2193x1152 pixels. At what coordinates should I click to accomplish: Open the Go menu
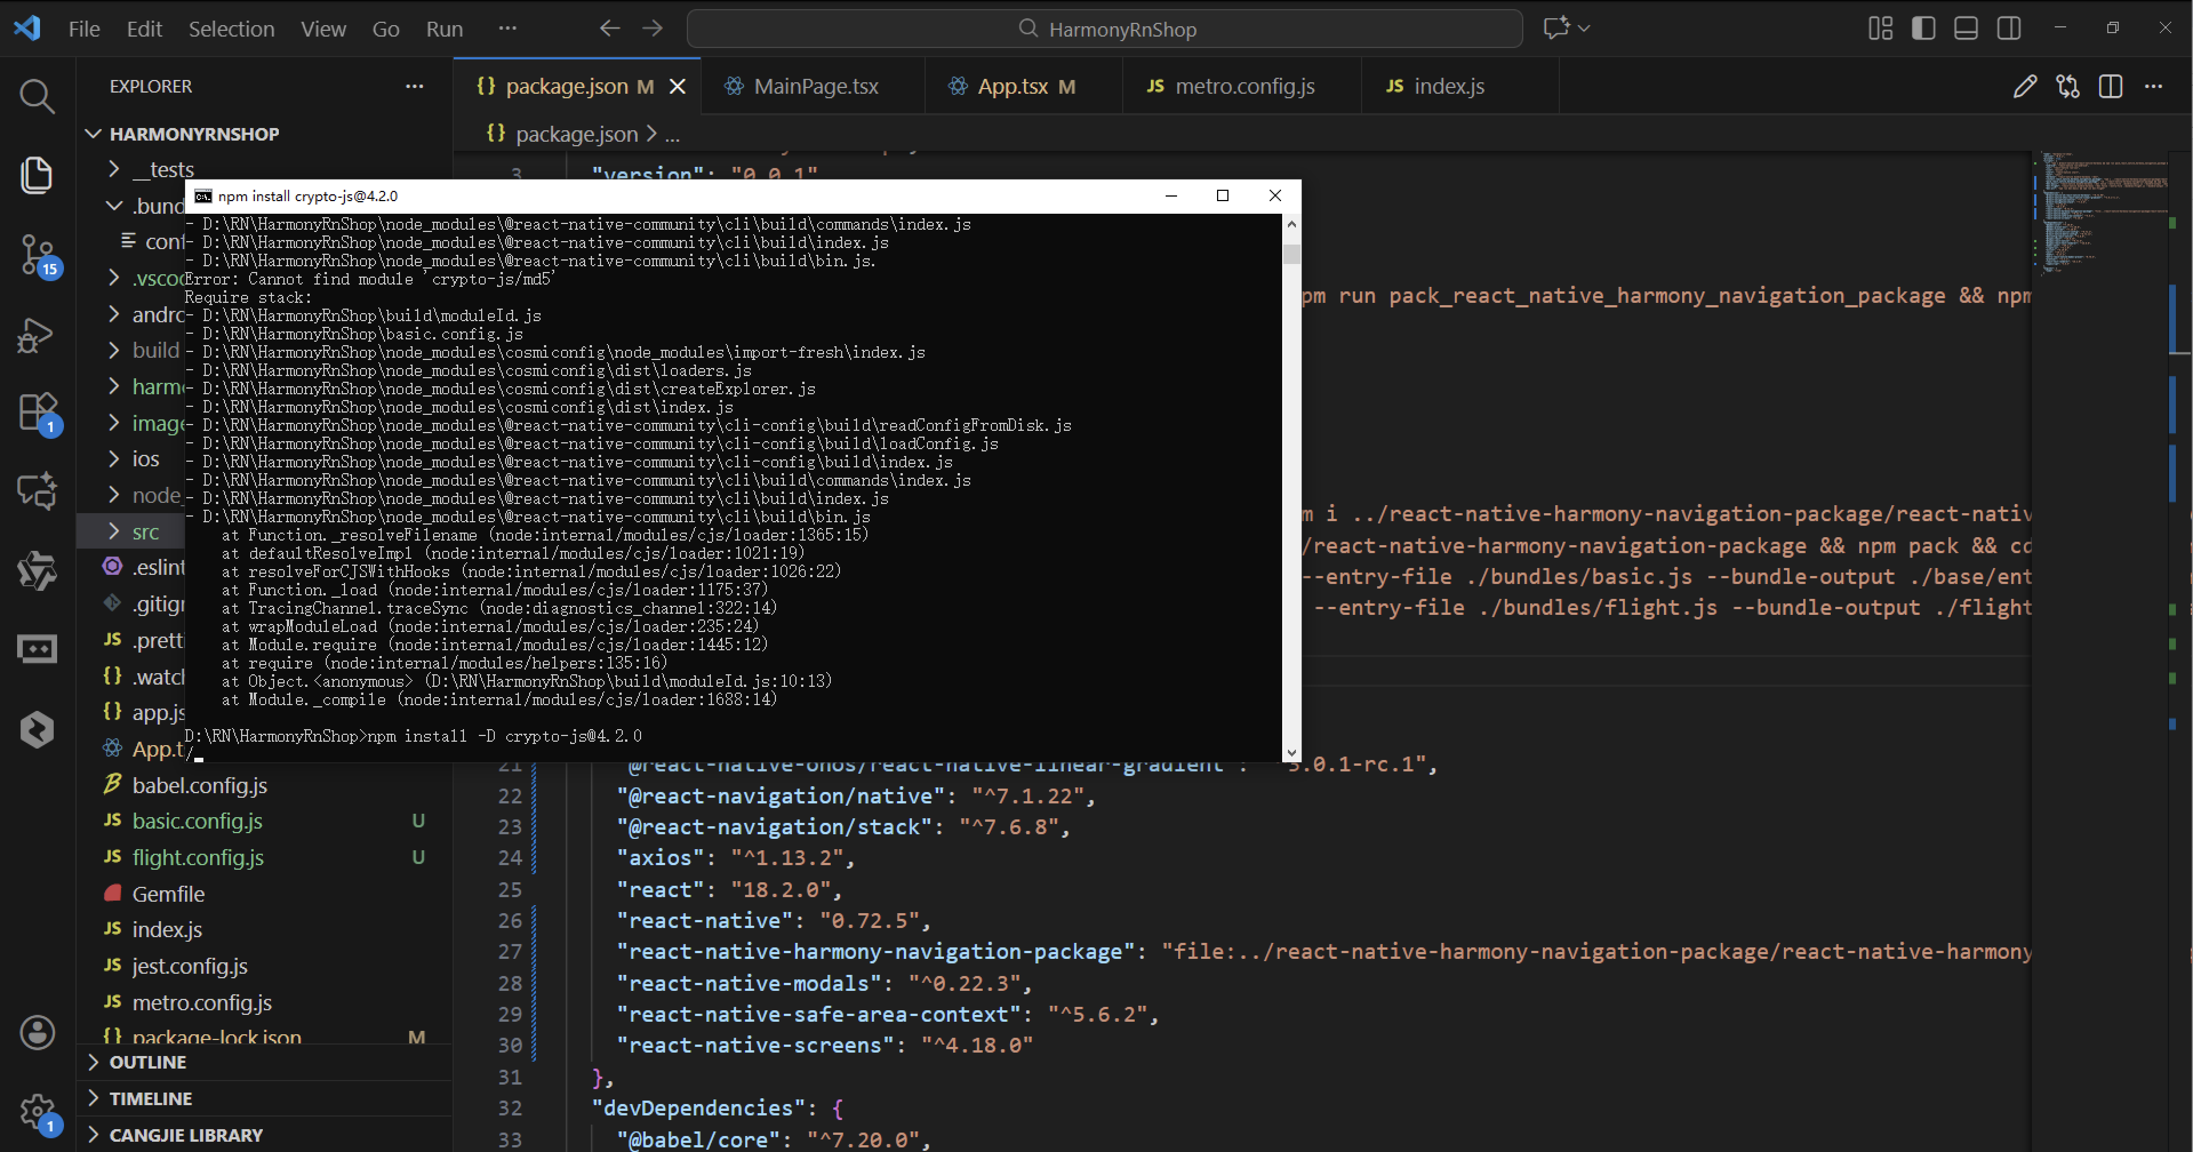(x=386, y=28)
